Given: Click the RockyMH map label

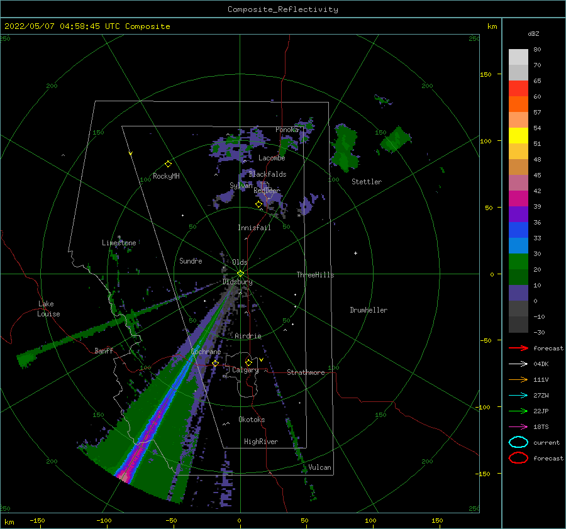Looking at the screenshot, I should tap(166, 176).
